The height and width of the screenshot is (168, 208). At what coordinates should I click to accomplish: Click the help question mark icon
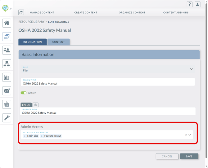pos(189,4)
